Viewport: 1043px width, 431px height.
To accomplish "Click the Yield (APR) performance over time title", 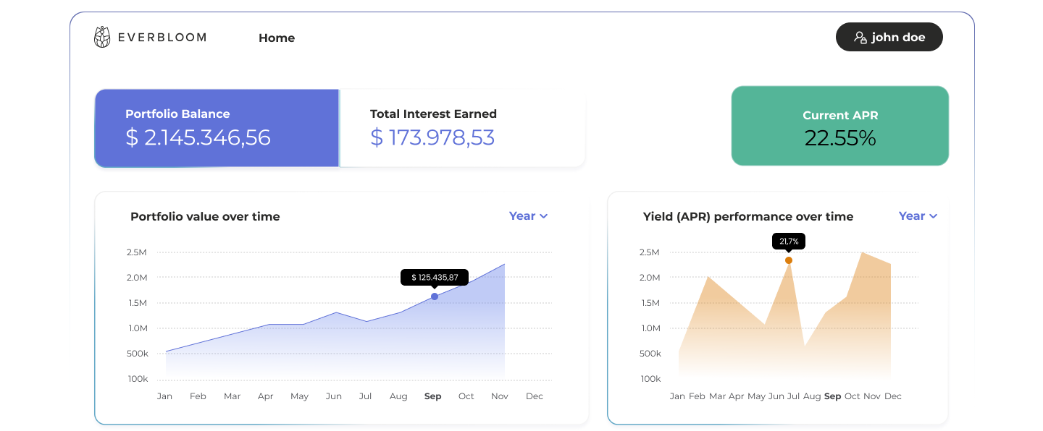I will [x=748, y=217].
